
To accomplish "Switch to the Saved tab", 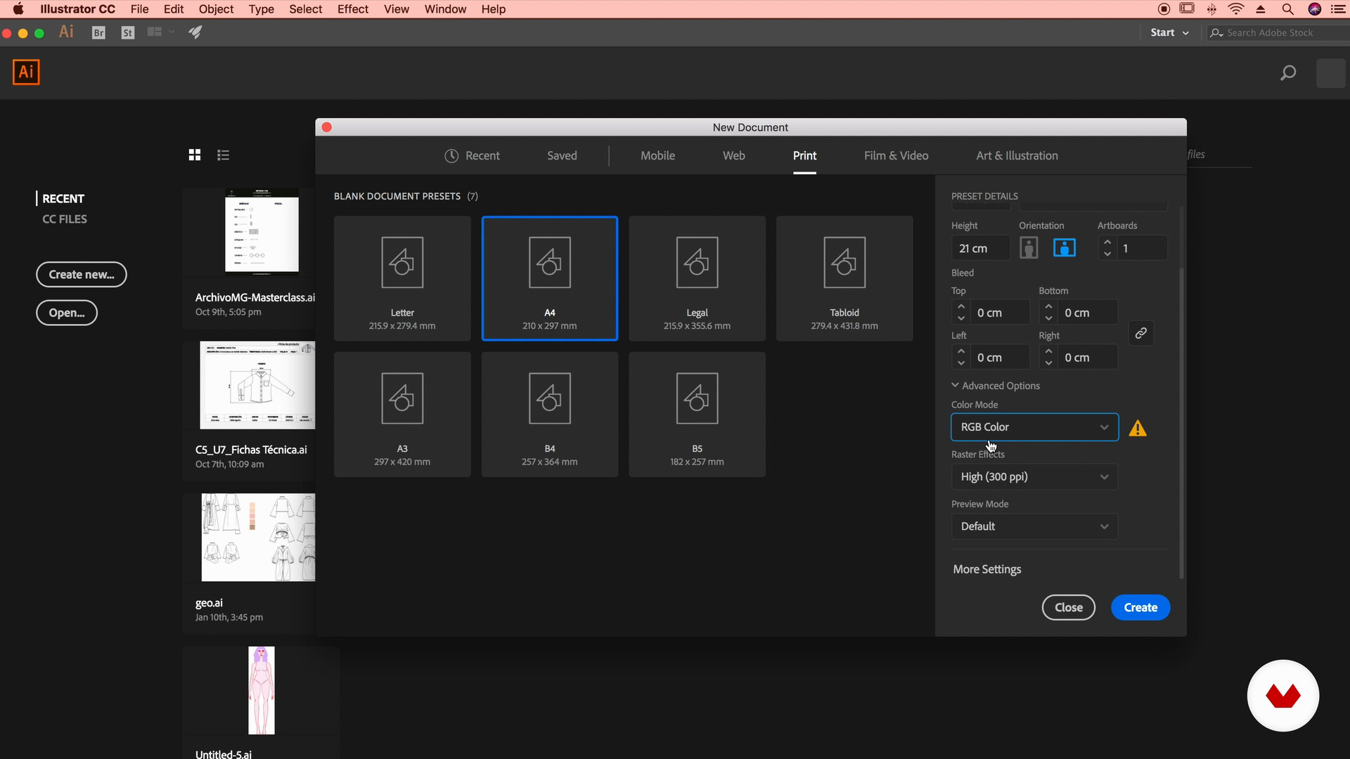I will [562, 156].
